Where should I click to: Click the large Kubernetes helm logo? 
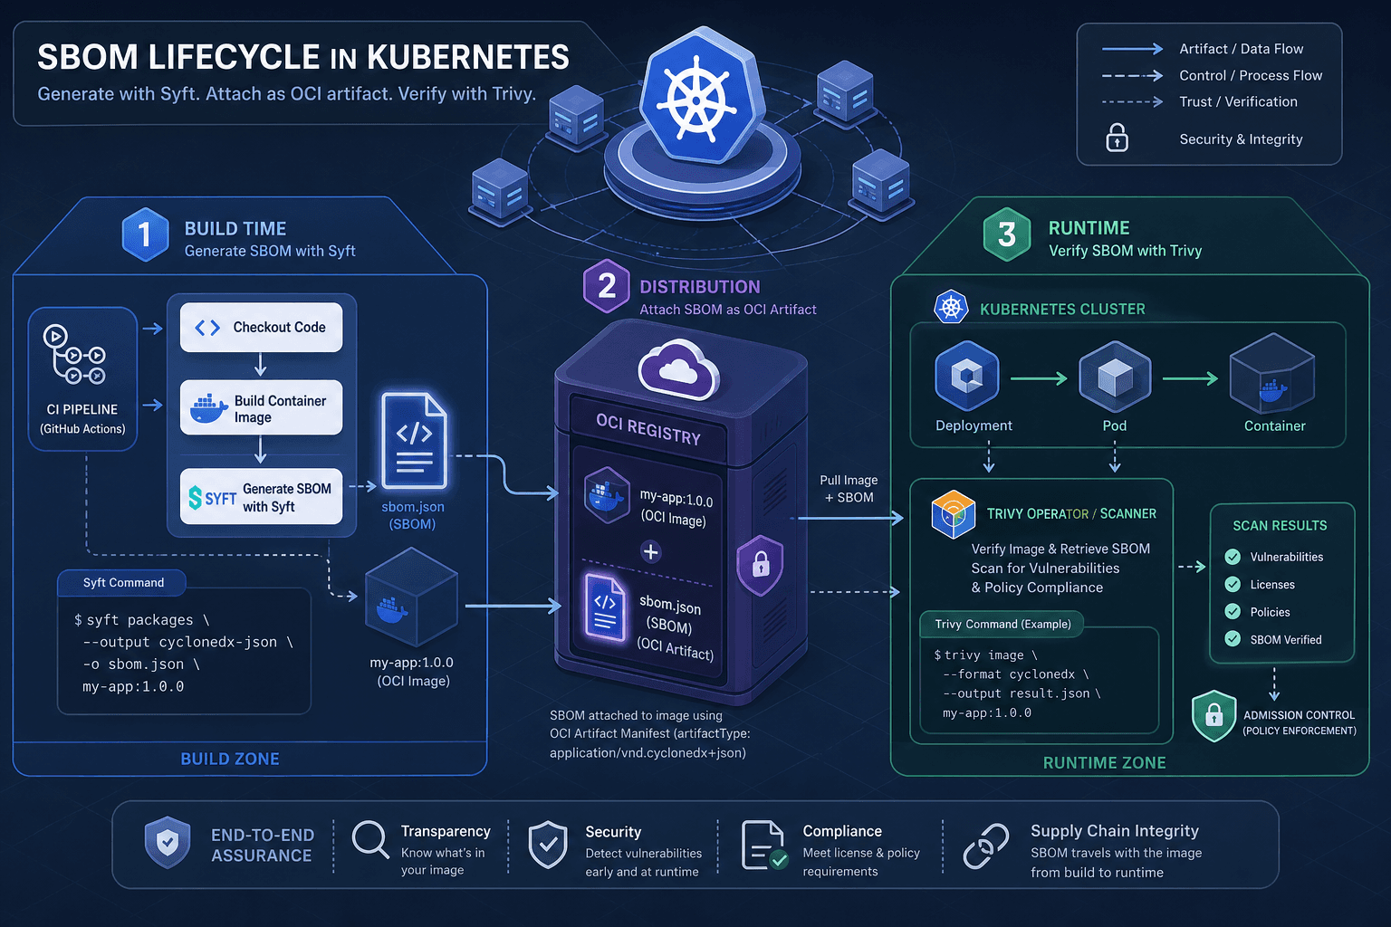pyautogui.click(x=702, y=96)
